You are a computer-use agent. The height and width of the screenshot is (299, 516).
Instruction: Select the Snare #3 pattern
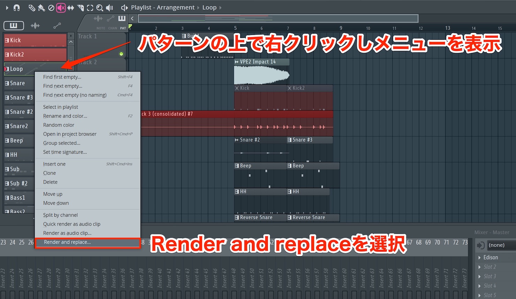[19, 98]
